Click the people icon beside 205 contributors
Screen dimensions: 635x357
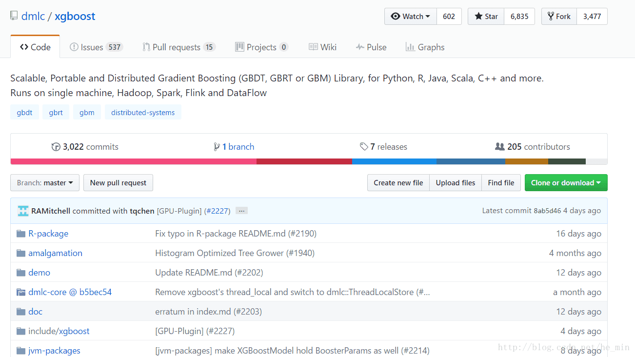tap(499, 147)
